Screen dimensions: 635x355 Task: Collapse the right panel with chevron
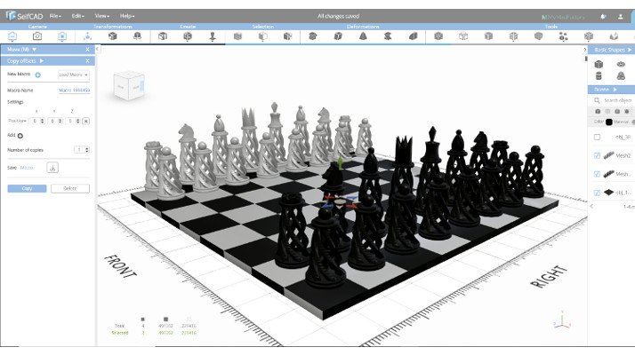(x=584, y=50)
